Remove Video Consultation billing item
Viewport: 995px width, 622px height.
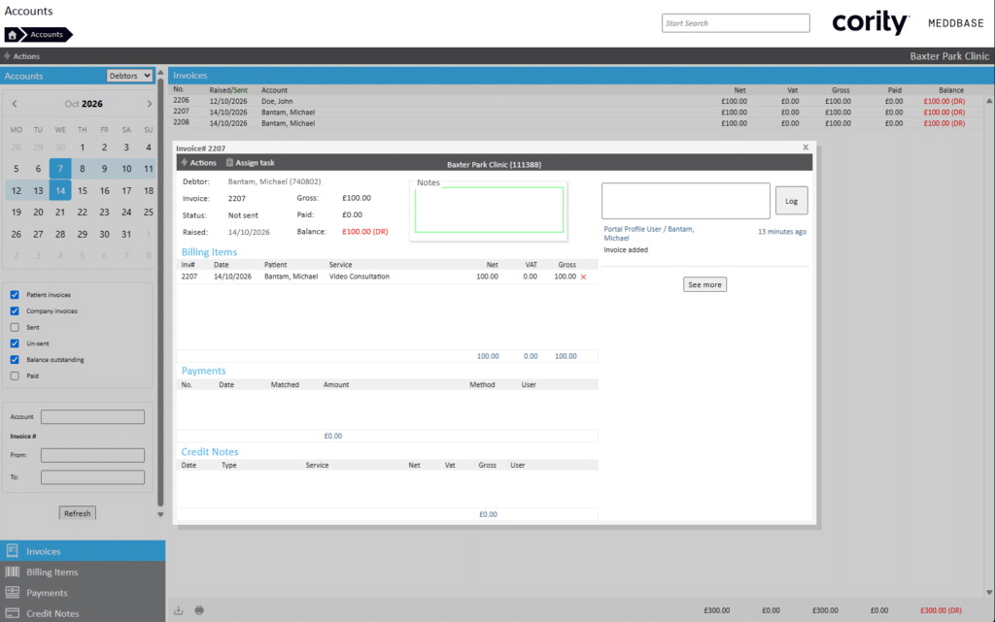pyautogui.click(x=583, y=277)
